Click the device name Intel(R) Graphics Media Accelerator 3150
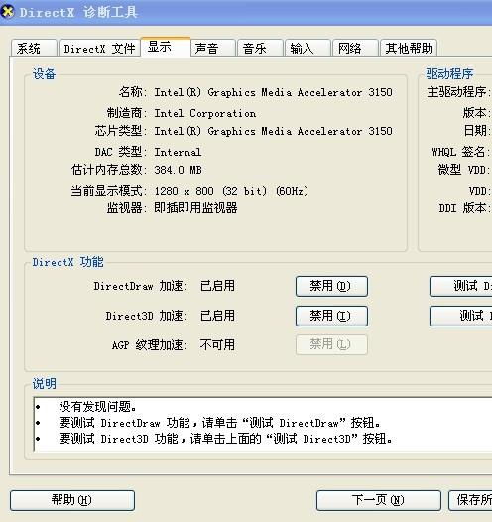Image resolution: width=492 pixels, height=522 pixels. pyautogui.click(x=273, y=92)
